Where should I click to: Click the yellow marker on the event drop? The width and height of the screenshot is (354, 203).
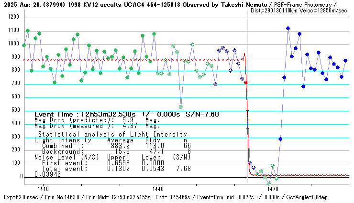(x=247, y=119)
